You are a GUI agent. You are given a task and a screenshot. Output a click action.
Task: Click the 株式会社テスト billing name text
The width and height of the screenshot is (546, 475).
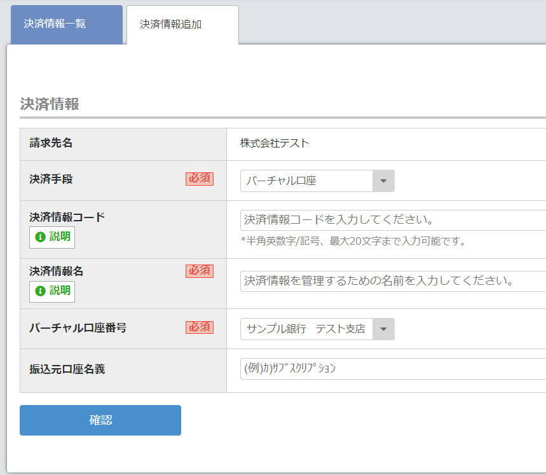pyautogui.click(x=275, y=143)
